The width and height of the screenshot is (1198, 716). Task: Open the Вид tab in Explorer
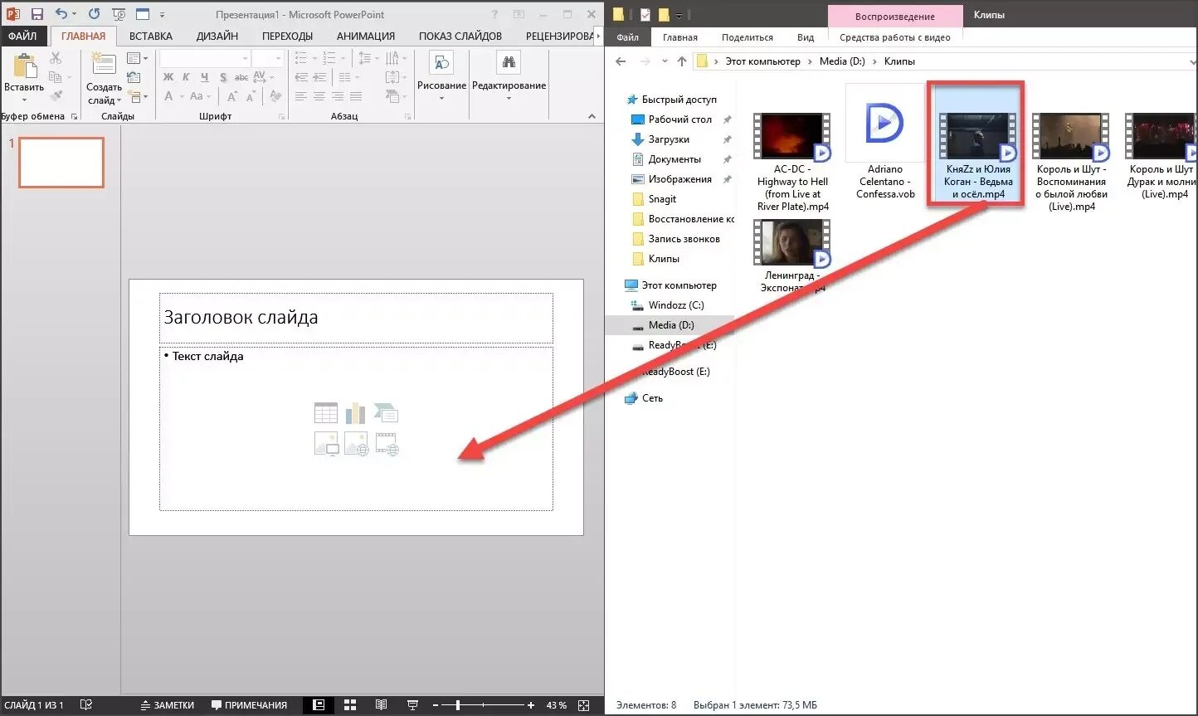pyautogui.click(x=806, y=37)
